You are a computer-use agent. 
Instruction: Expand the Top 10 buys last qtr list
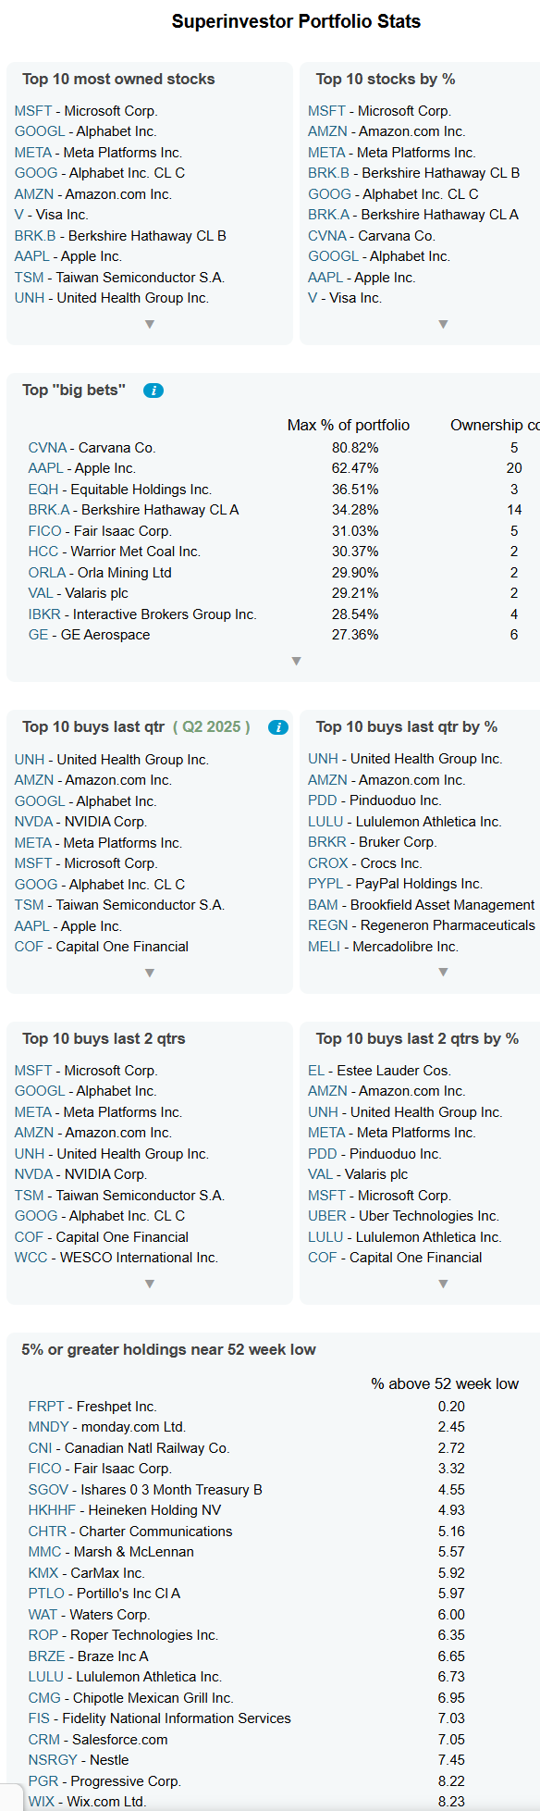150,974
